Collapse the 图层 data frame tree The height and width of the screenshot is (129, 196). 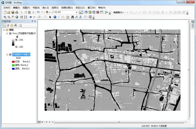click(4, 30)
